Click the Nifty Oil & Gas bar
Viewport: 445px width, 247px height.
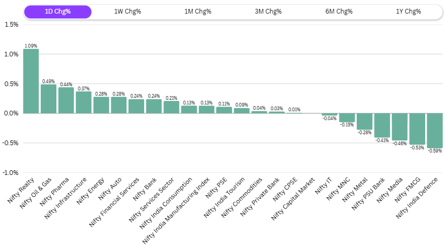point(49,99)
